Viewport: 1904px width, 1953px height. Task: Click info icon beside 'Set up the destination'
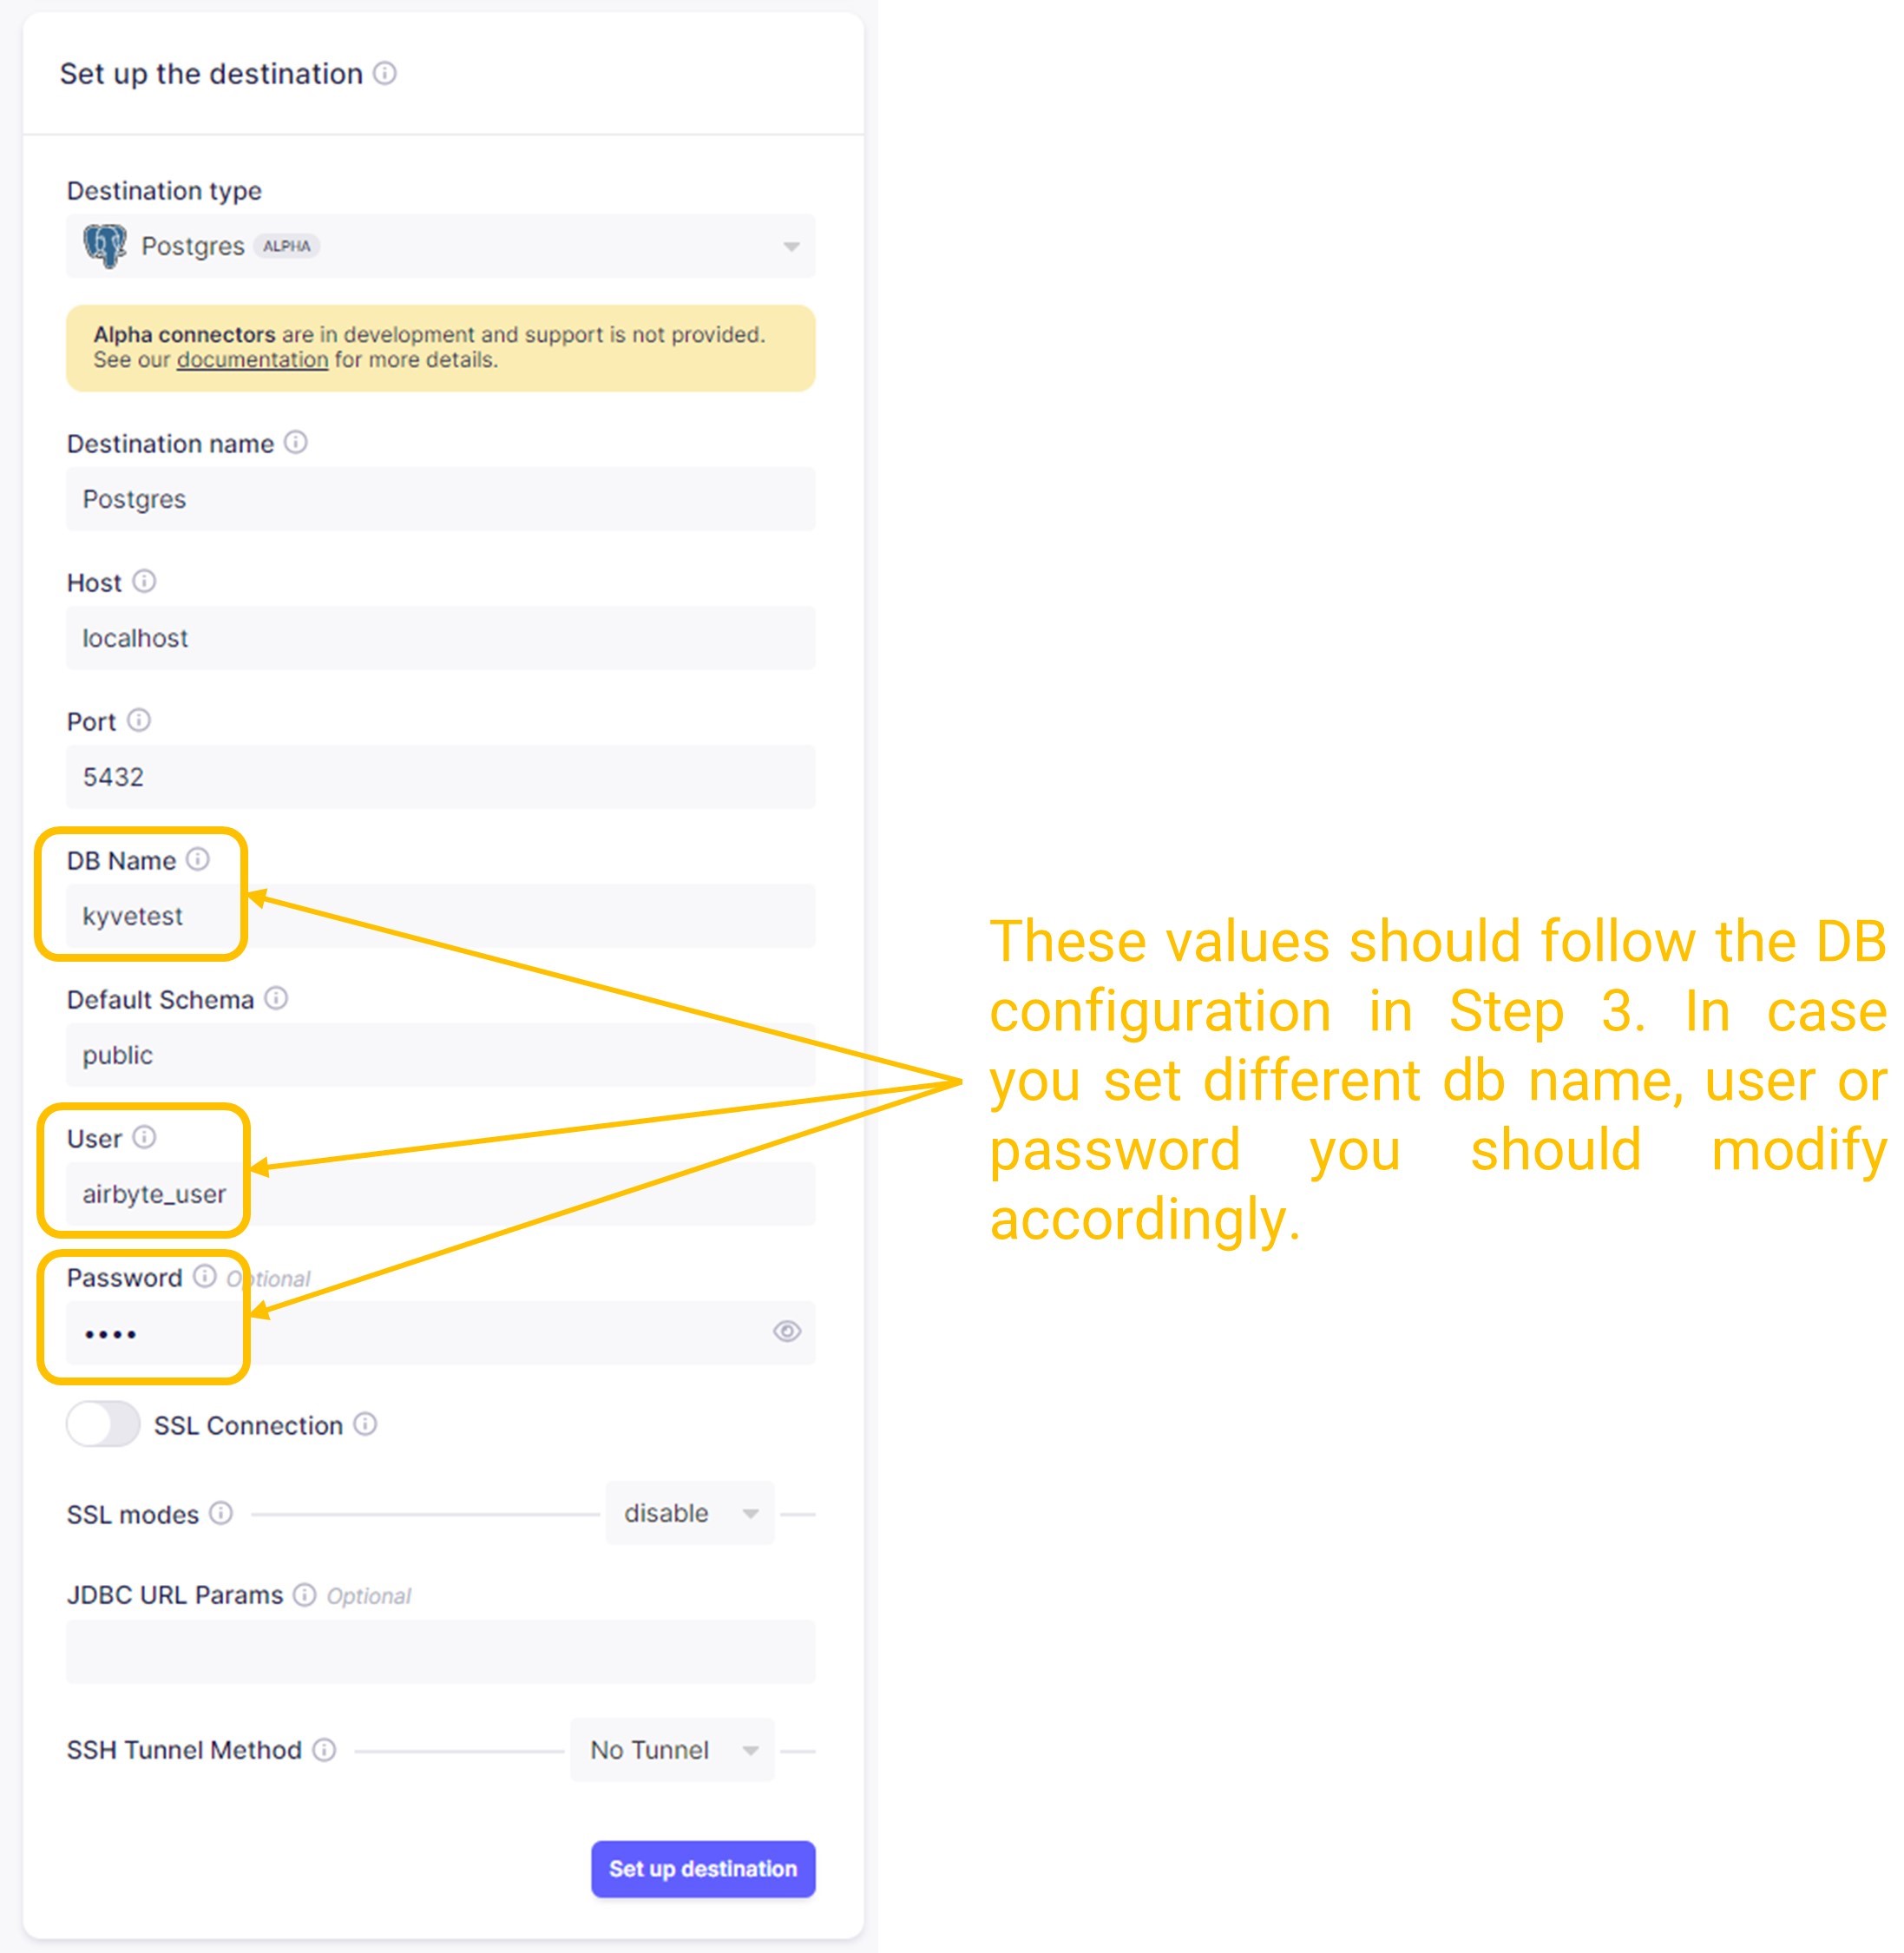tap(385, 73)
